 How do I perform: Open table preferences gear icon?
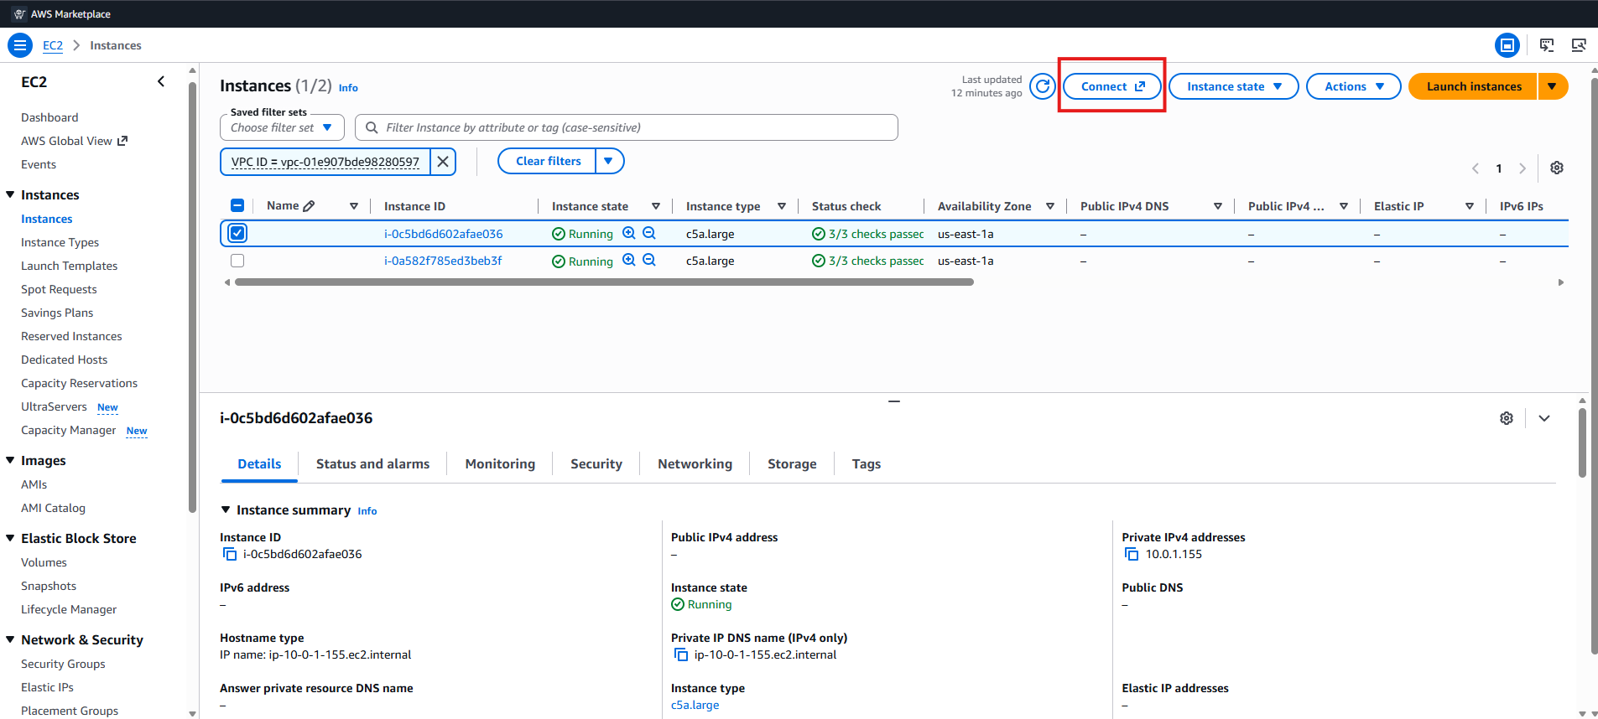1557,168
